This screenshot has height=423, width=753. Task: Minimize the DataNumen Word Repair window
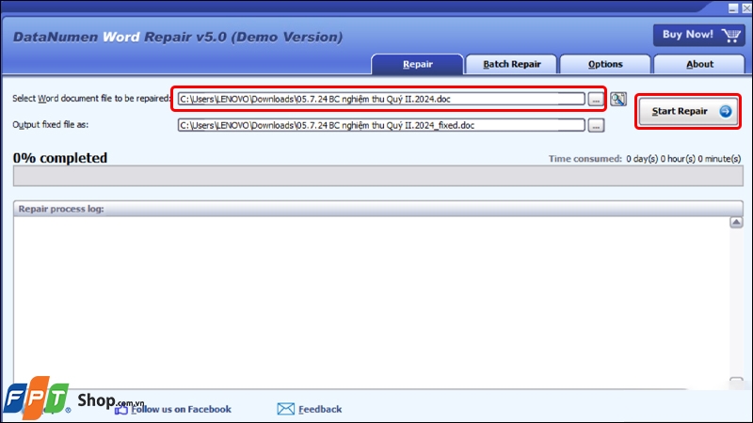tap(733, 8)
